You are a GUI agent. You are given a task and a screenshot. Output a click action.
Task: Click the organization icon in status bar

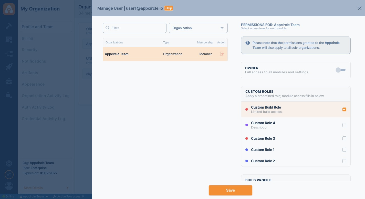[20, 196]
